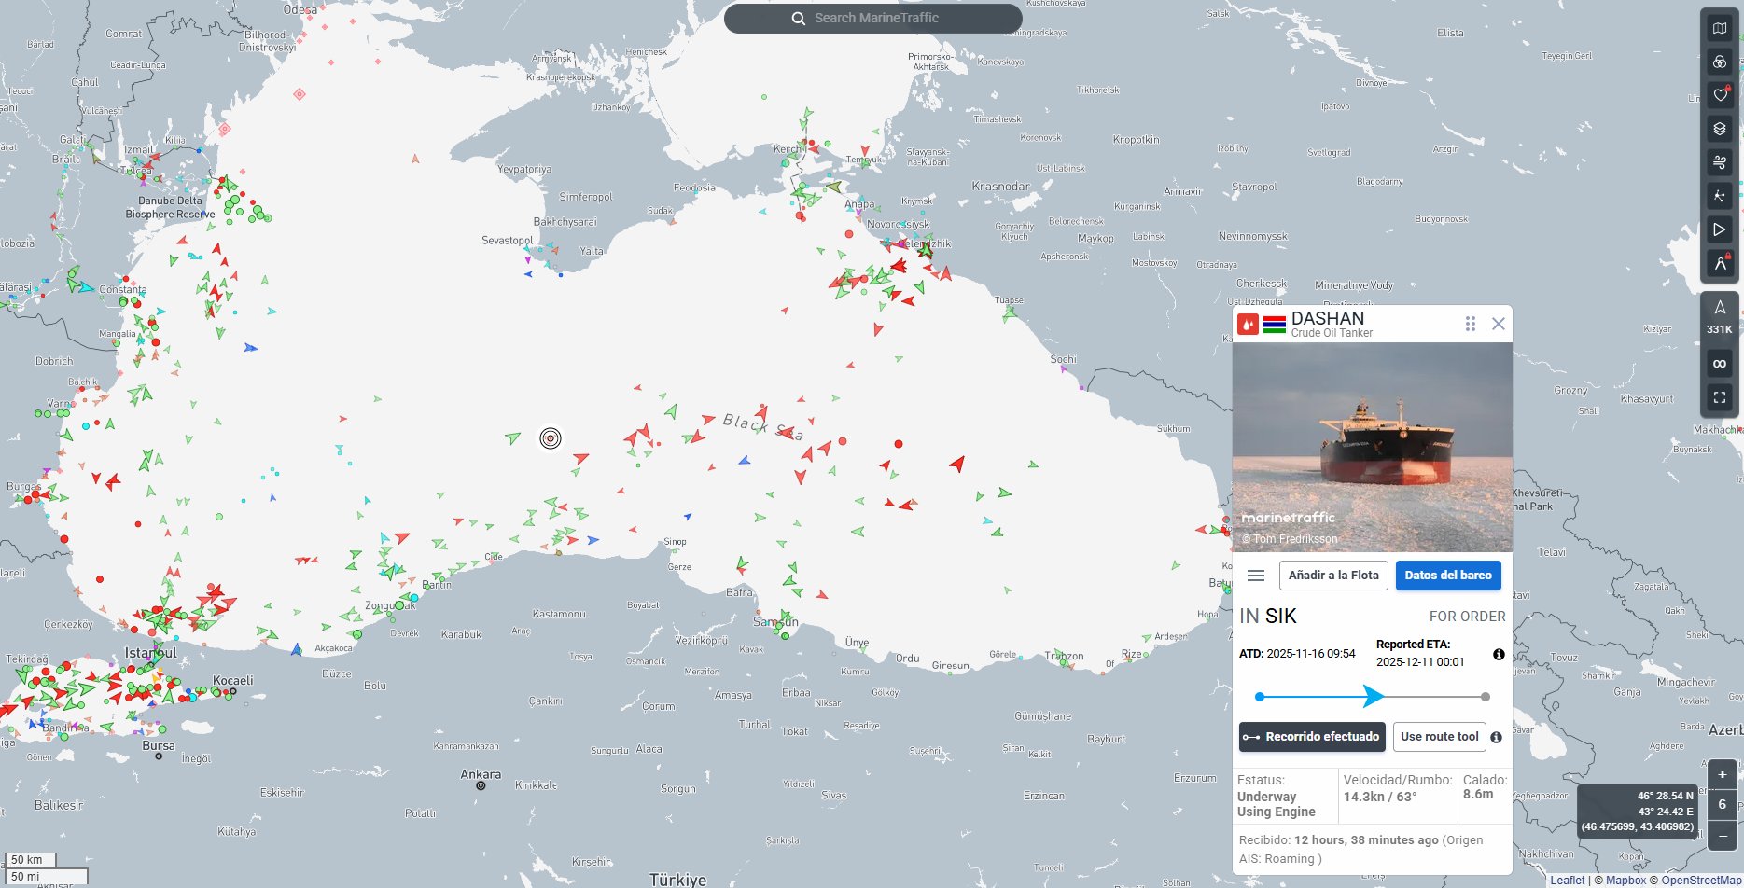Focus the Search MarineTraffic field
This screenshot has height=888, width=1744.
tap(873, 19)
